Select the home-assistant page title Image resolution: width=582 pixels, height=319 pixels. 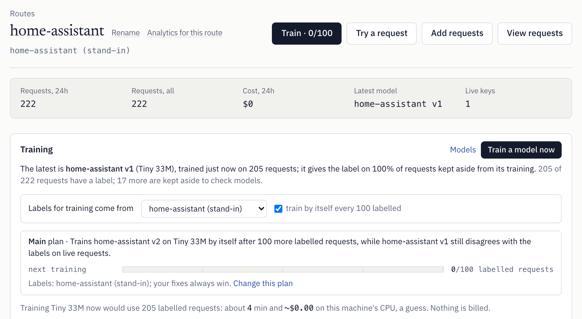click(57, 31)
